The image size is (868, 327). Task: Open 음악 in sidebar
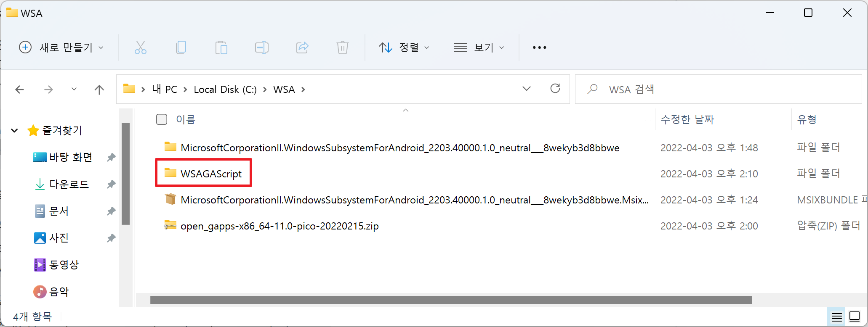click(51, 292)
